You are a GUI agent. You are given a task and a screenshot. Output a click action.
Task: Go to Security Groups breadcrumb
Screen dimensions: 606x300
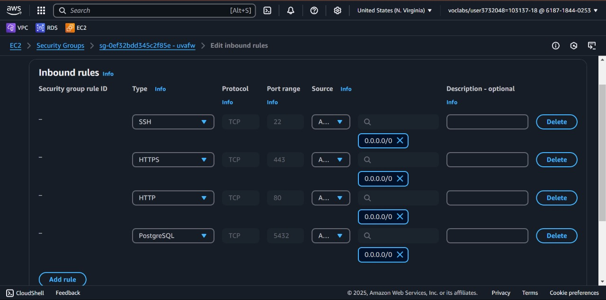(x=60, y=46)
